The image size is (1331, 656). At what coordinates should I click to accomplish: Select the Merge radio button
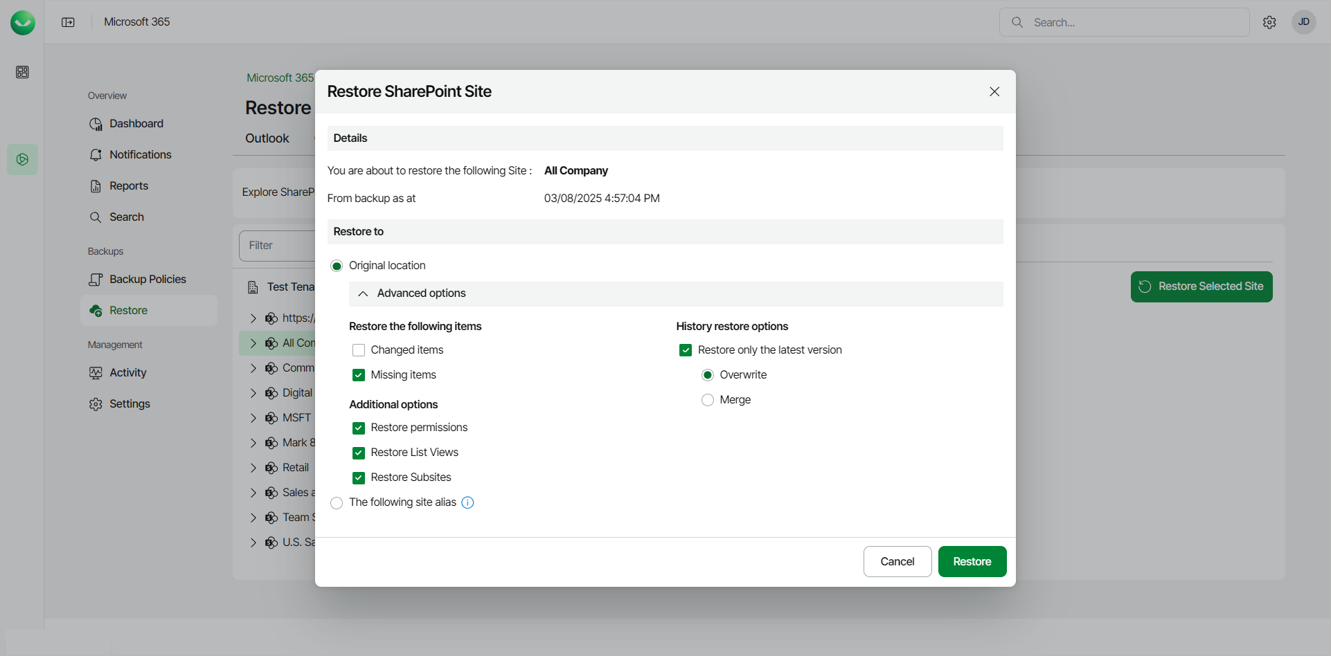click(708, 400)
